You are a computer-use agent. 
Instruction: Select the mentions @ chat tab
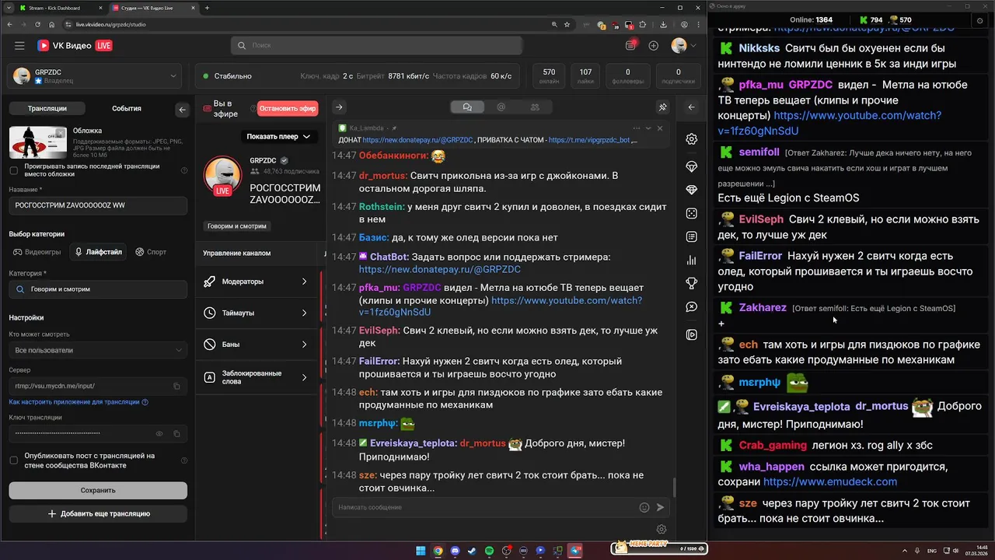coord(501,107)
